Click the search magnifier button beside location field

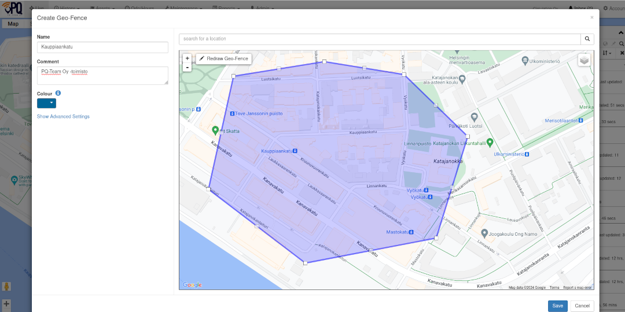587,39
